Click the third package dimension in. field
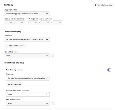Image resolution: width=115 pixels, height=110 pixels. (58, 23)
